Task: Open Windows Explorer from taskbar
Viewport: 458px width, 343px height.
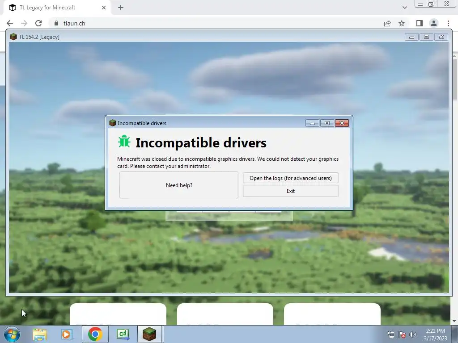Action: 40,334
